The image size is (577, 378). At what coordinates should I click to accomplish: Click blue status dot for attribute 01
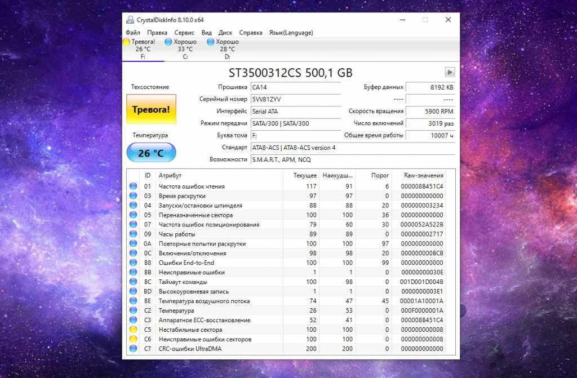[x=134, y=186]
